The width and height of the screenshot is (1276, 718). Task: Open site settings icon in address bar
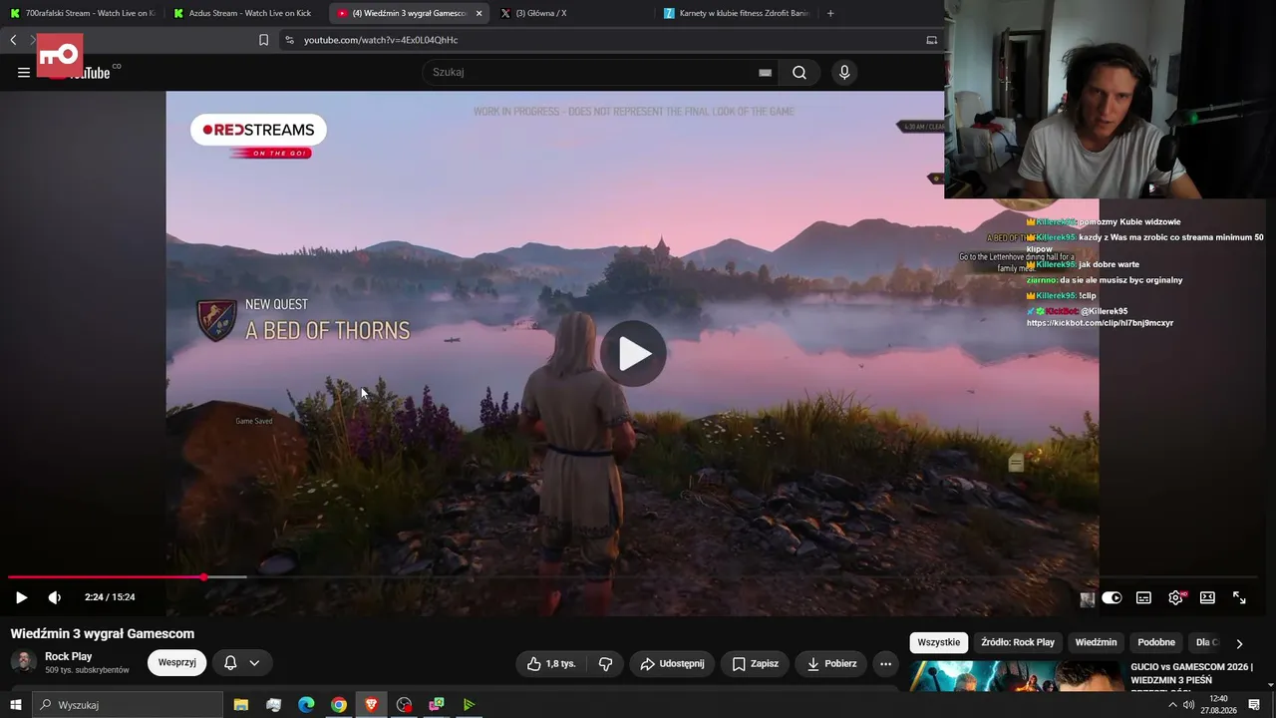point(289,40)
